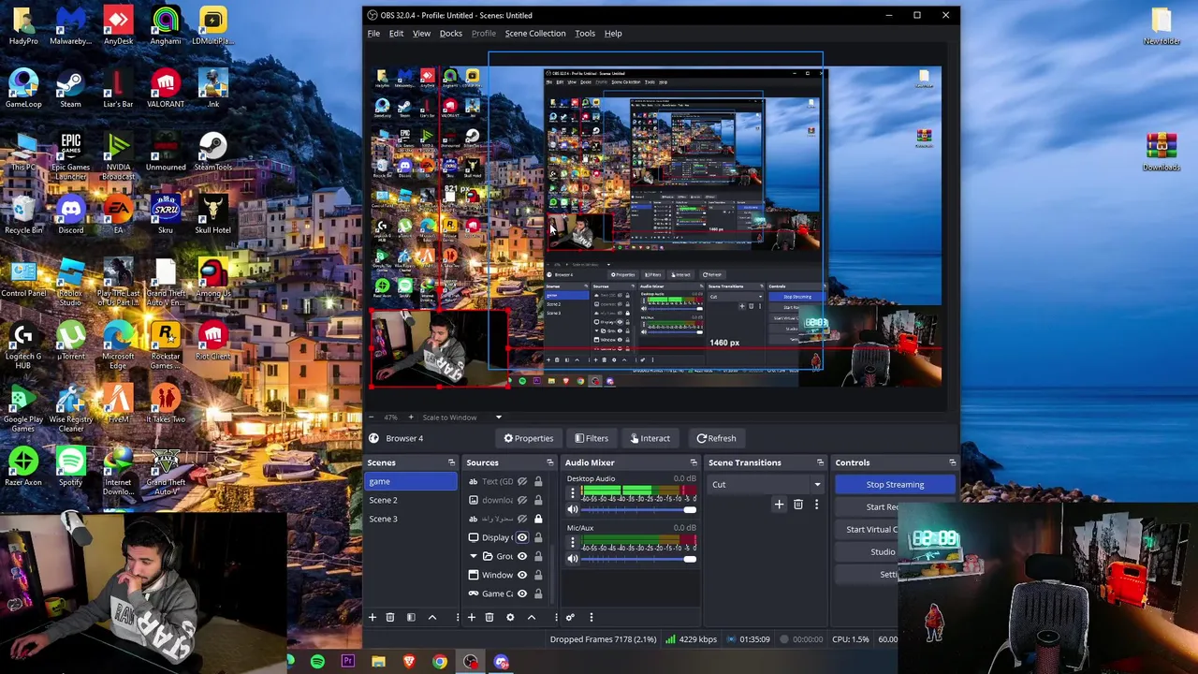Open File Explorer from the taskbar
Image resolution: width=1198 pixels, height=674 pixels.
point(378,662)
